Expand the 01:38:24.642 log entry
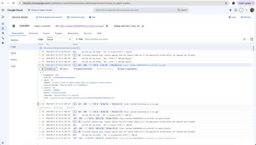The width and height of the screenshot is (256, 145). click(x=40, y=115)
